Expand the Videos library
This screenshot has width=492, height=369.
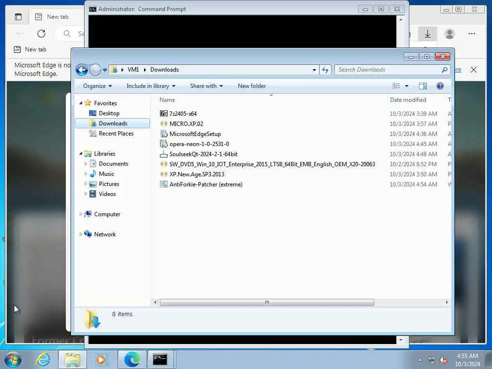coord(86,194)
